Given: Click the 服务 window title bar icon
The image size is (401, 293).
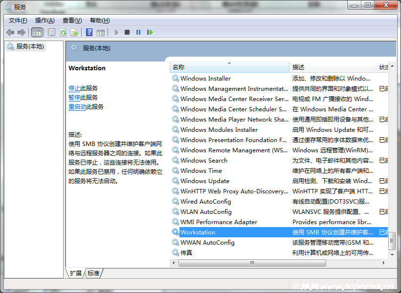Looking at the screenshot, I should point(8,7).
